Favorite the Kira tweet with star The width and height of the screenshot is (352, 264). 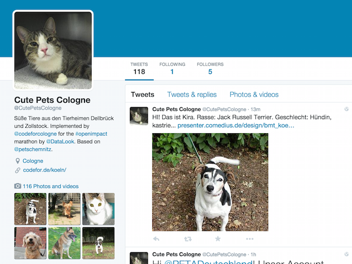point(218,239)
